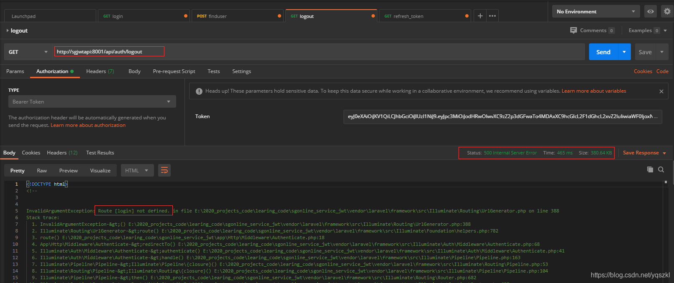Open the Save button dropdown arrow
The width and height of the screenshot is (674, 283).
point(662,52)
